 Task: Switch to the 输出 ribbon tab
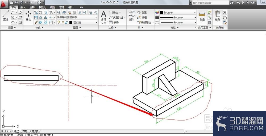[x=71, y=7]
